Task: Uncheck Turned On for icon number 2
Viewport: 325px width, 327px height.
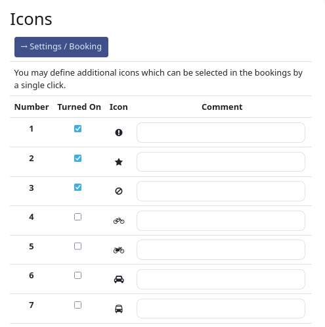Action: tap(77, 158)
